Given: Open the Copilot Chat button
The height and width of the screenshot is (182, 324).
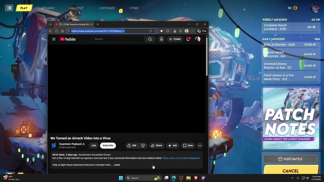Looking at the screenshot, I should [202, 31].
